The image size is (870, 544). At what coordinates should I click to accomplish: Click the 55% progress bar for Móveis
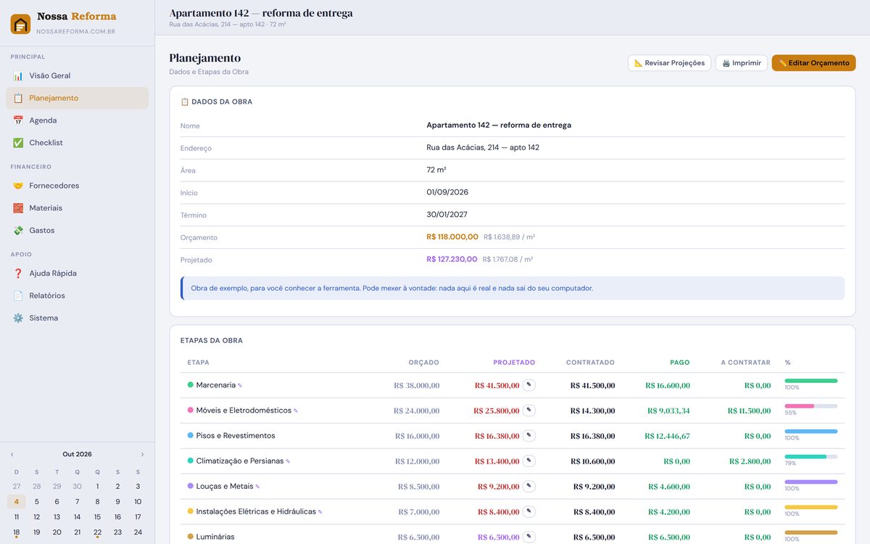[x=811, y=406]
